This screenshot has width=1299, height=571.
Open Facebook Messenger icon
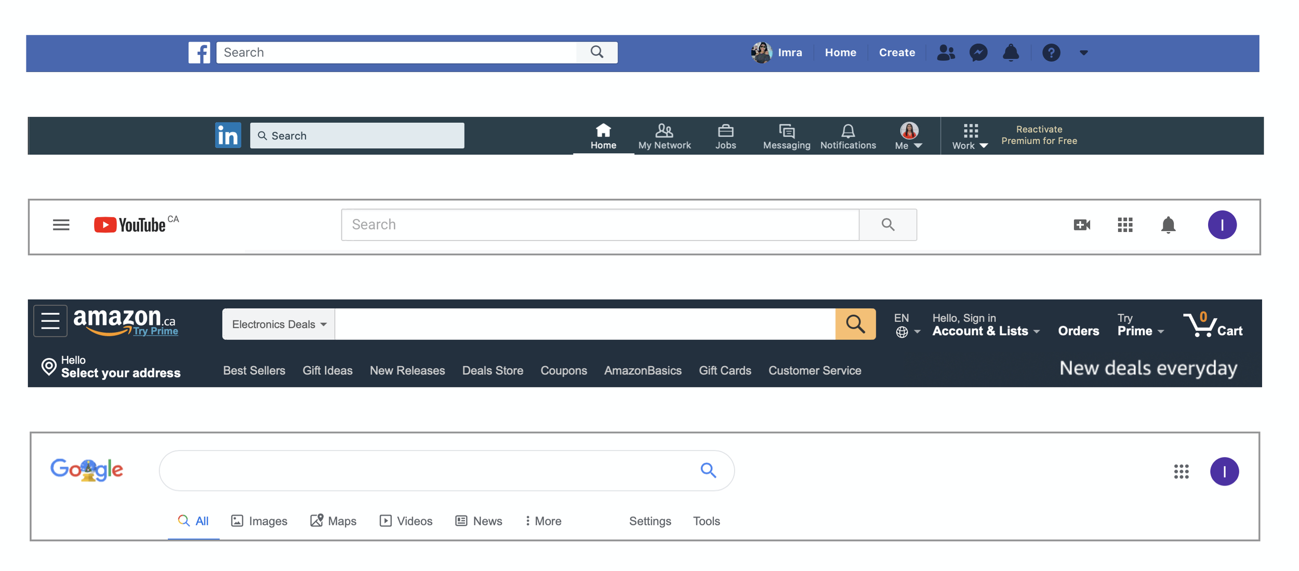click(x=978, y=52)
